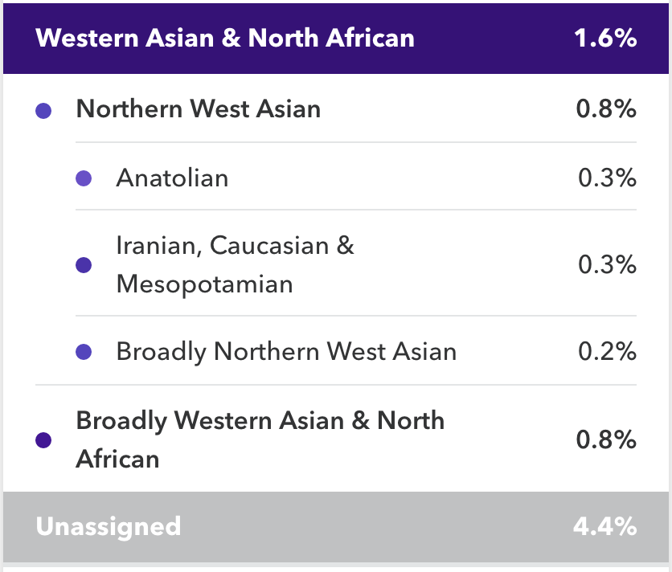Image resolution: width=672 pixels, height=572 pixels.
Task: Select the Western Asian & North African header
Action: (x=225, y=39)
